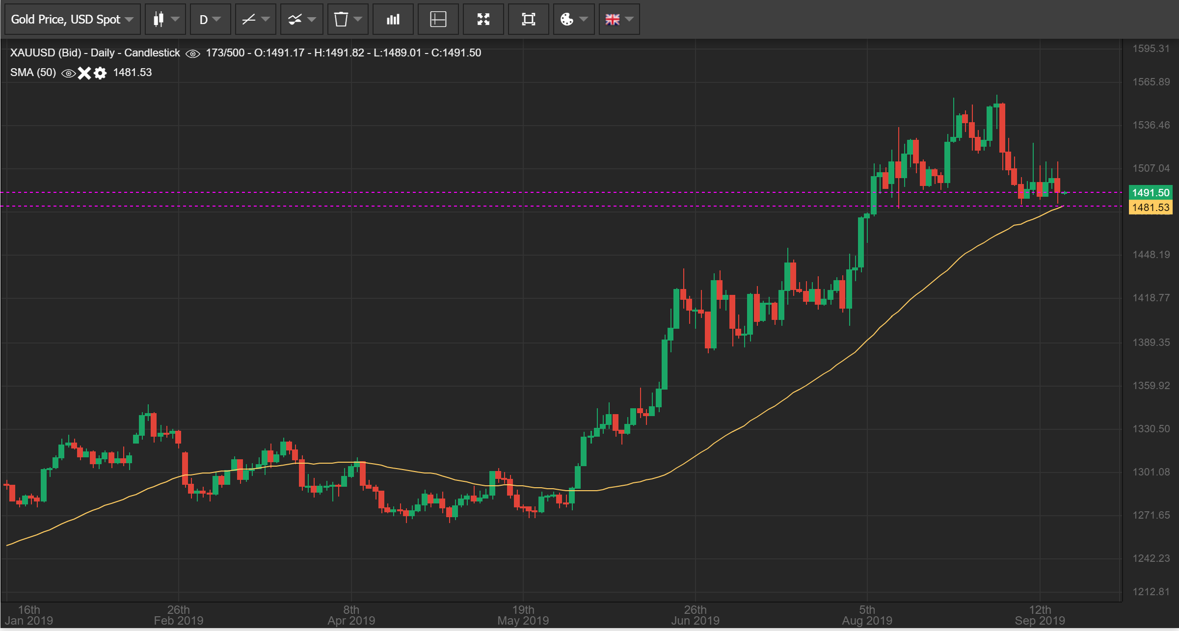Click the 5th Aug 2019 date label
Screen dimensions: 1179x631
click(867, 615)
